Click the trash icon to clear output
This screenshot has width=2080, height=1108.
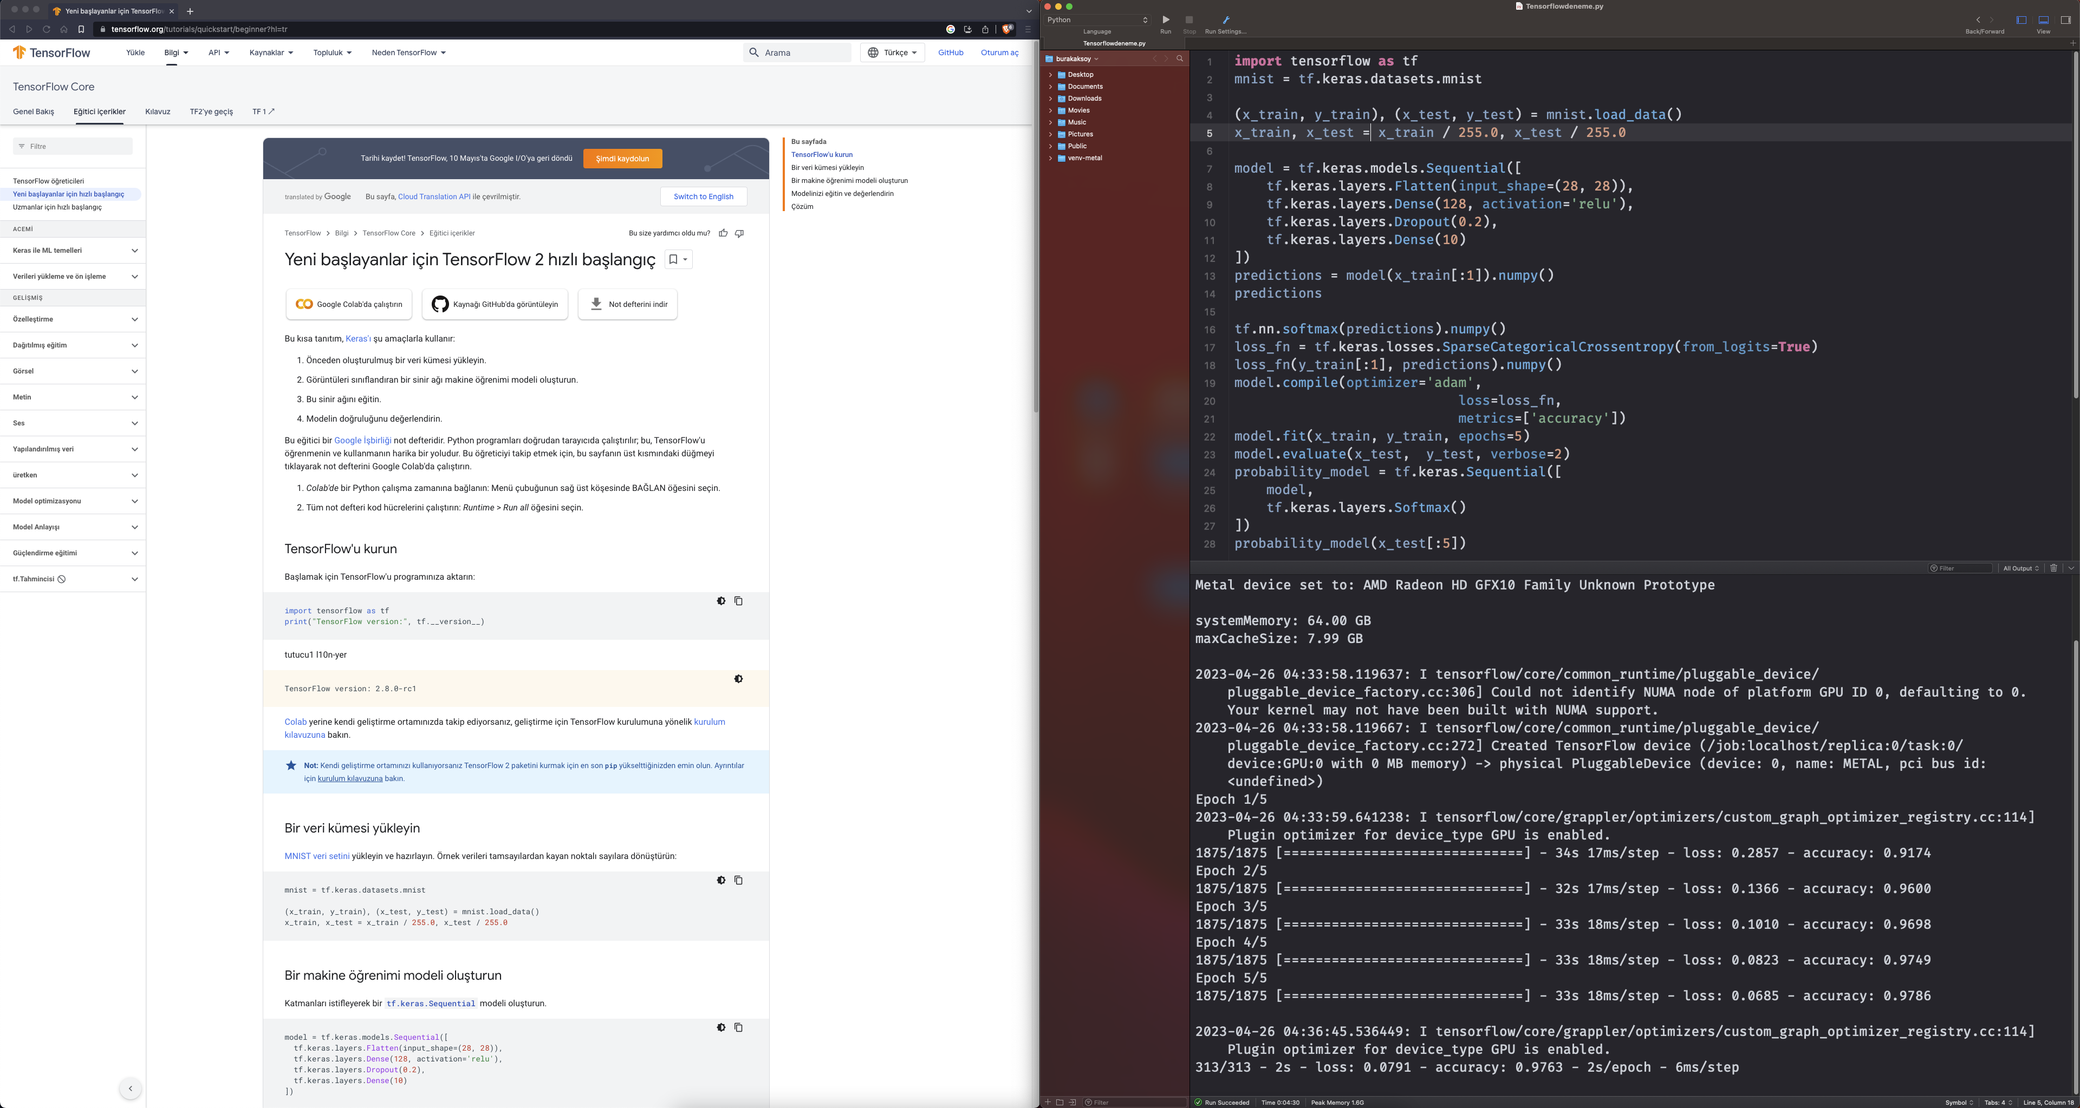[x=2053, y=568]
